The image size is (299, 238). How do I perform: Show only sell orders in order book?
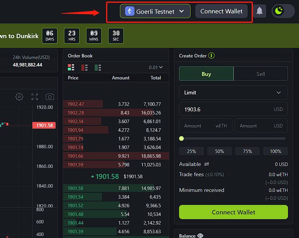84,68
